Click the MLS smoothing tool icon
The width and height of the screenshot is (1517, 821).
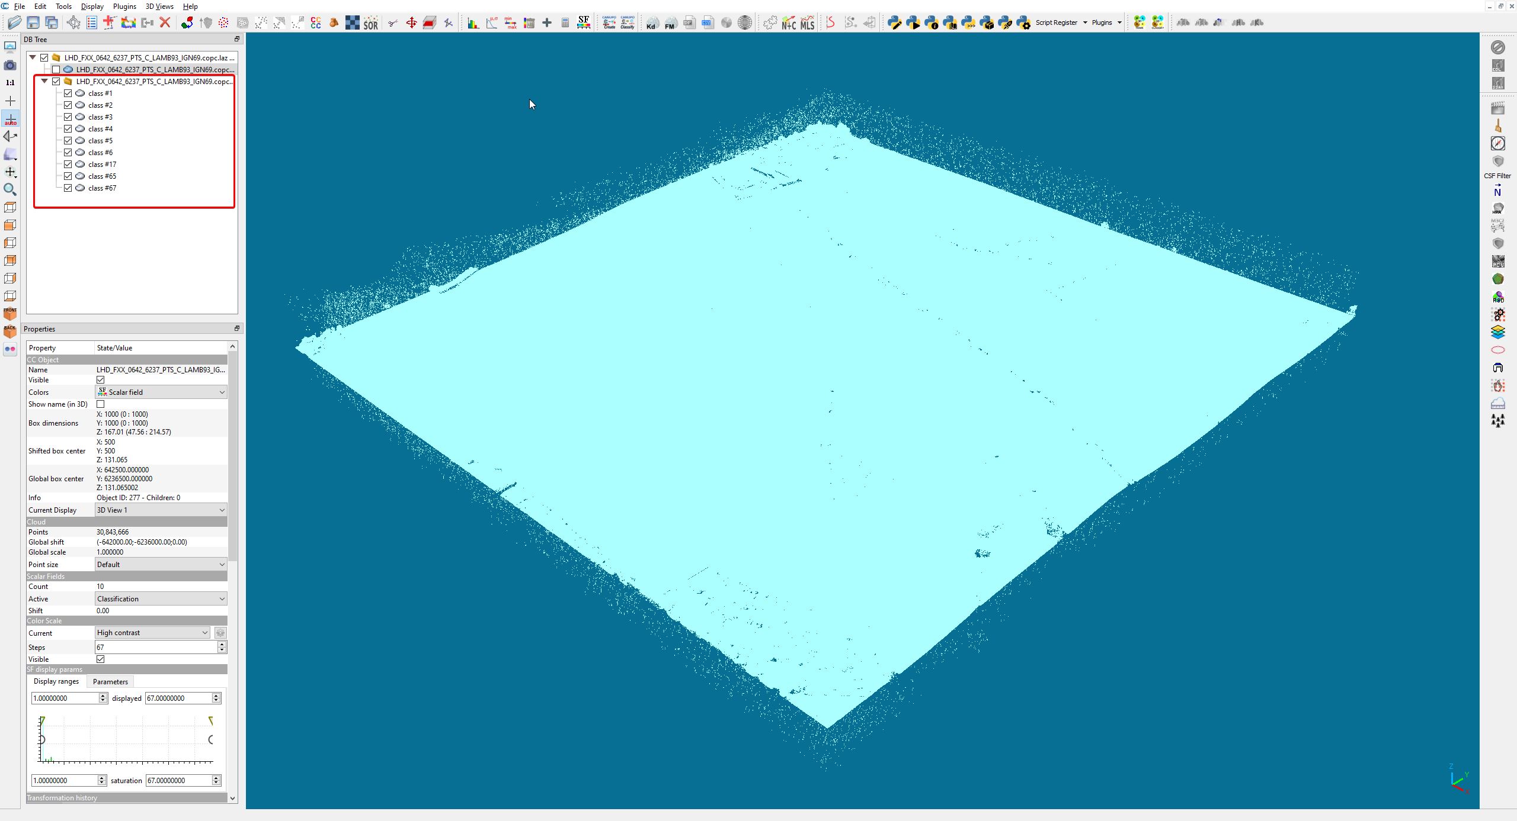point(807,22)
